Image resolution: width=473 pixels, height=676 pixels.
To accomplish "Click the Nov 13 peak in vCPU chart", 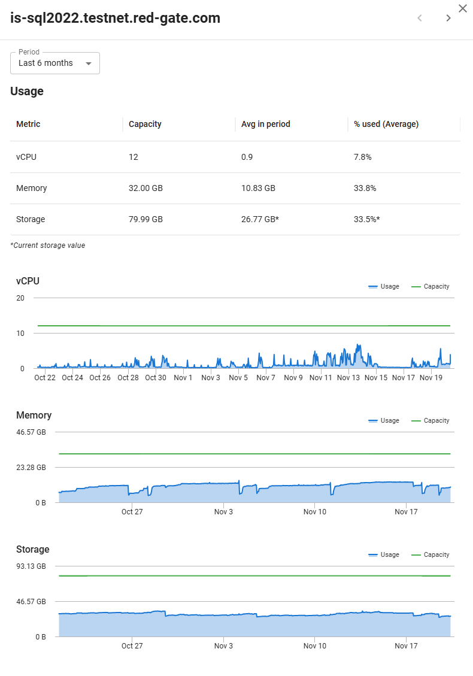I will point(358,346).
